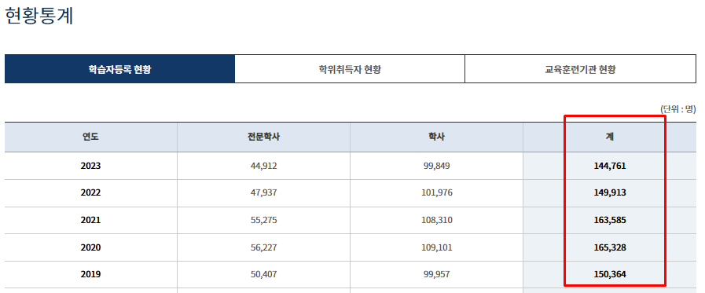Click the 현황통계 page heading
705x293 pixels.
[39, 16]
